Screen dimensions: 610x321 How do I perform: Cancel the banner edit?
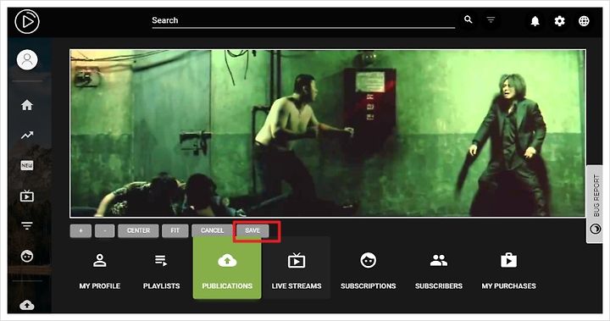[212, 230]
